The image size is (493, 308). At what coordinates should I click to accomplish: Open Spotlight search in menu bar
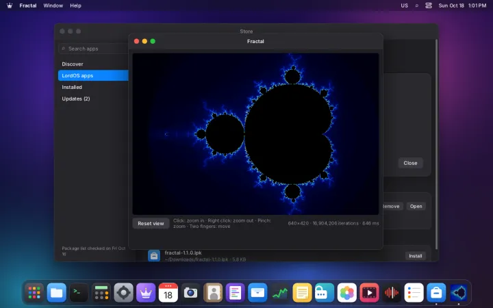coord(416,5)
